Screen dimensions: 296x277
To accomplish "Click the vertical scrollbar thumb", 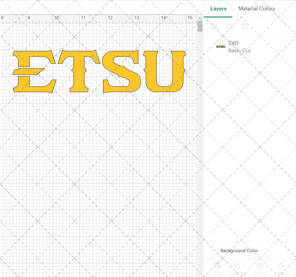I will tap(200, 26).
